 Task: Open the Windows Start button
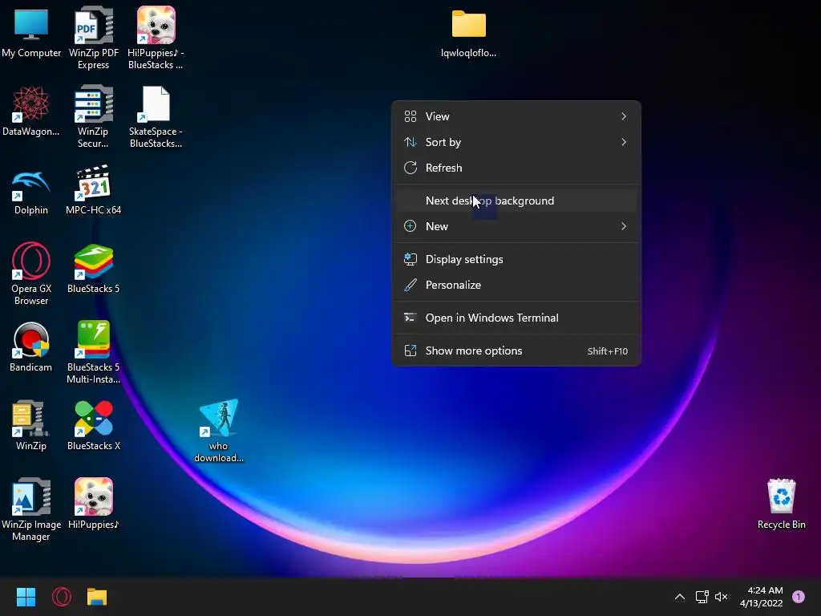tap(26, 597)
